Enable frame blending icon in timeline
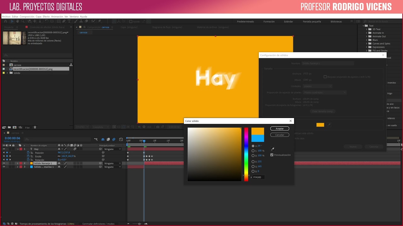This screenshot has height=226, width=403. coord(108,139)
